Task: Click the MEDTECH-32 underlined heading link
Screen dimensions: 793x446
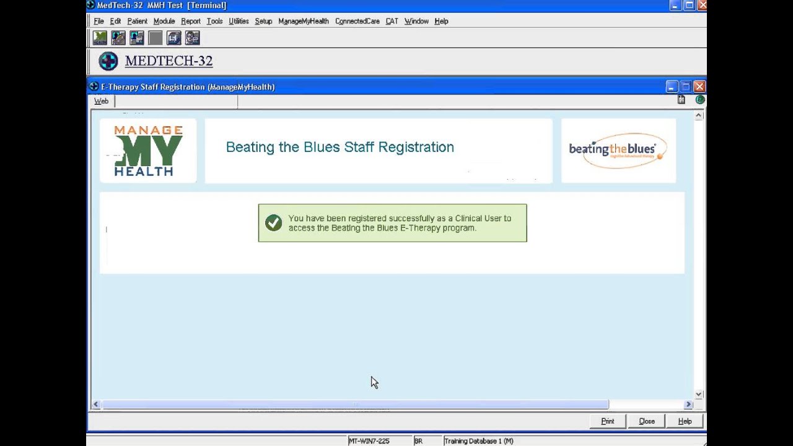Action: coord(169,61)
